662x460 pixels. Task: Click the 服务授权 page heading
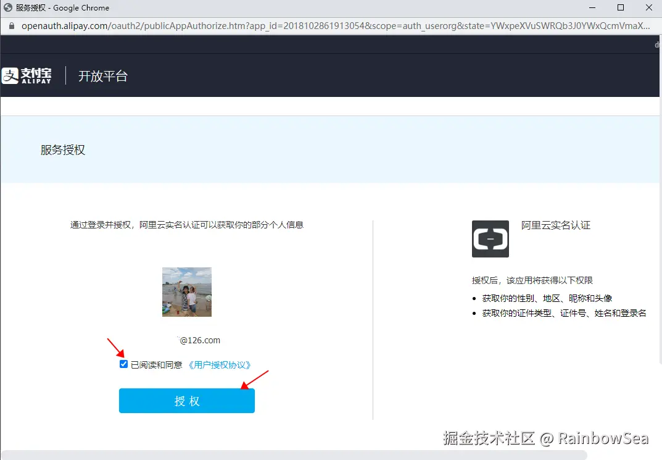[63, 150]
